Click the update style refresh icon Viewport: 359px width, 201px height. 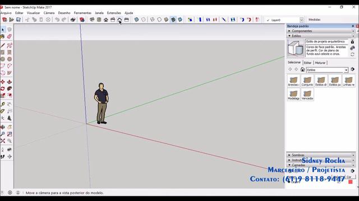(352, 55)
